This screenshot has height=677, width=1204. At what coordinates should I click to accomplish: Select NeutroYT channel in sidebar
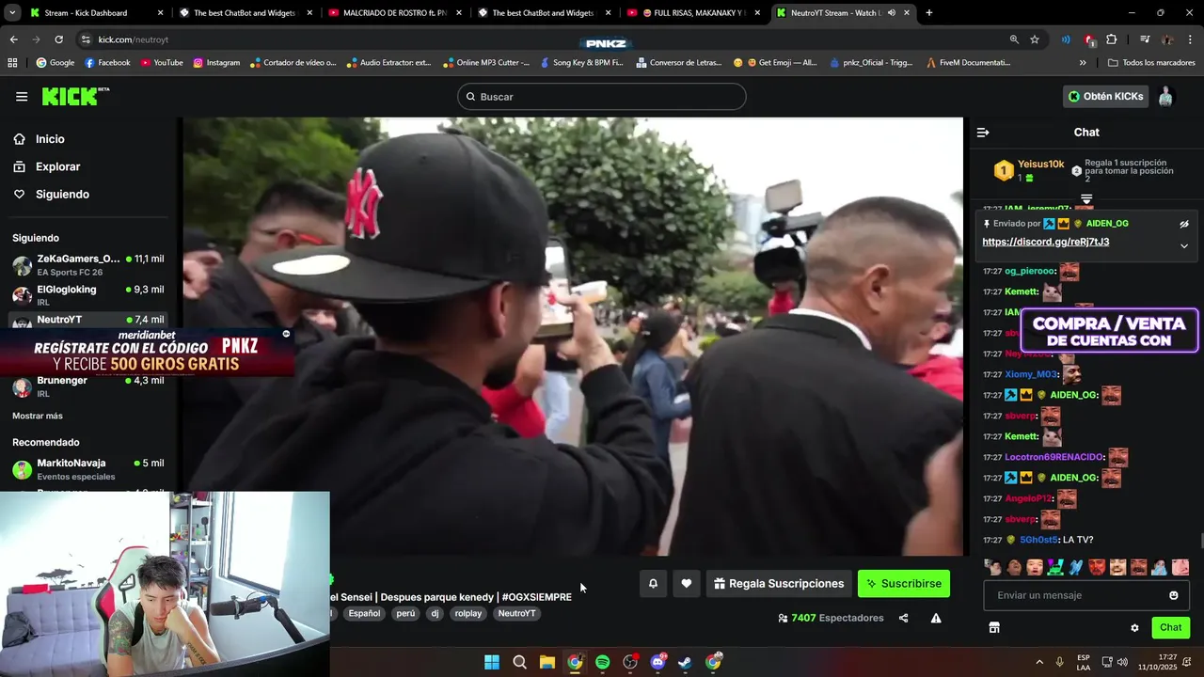88,320
